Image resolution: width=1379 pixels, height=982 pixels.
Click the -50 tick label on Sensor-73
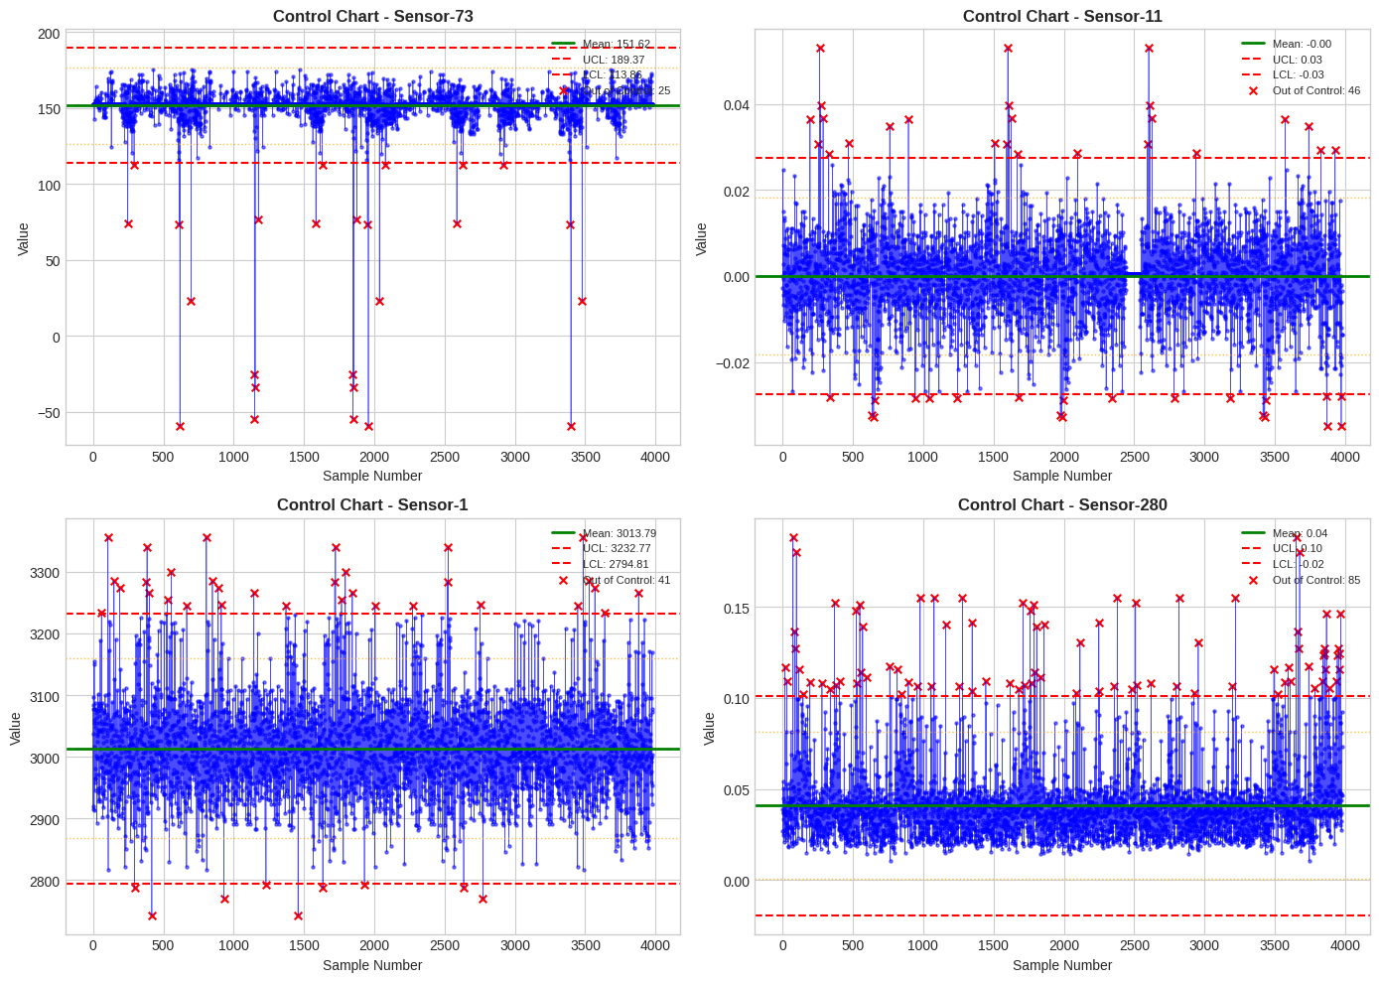coord(48,413)
